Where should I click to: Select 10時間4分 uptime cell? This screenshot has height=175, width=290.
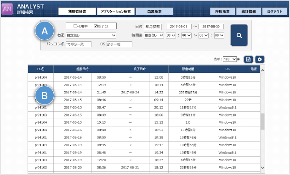click(188, 130)
